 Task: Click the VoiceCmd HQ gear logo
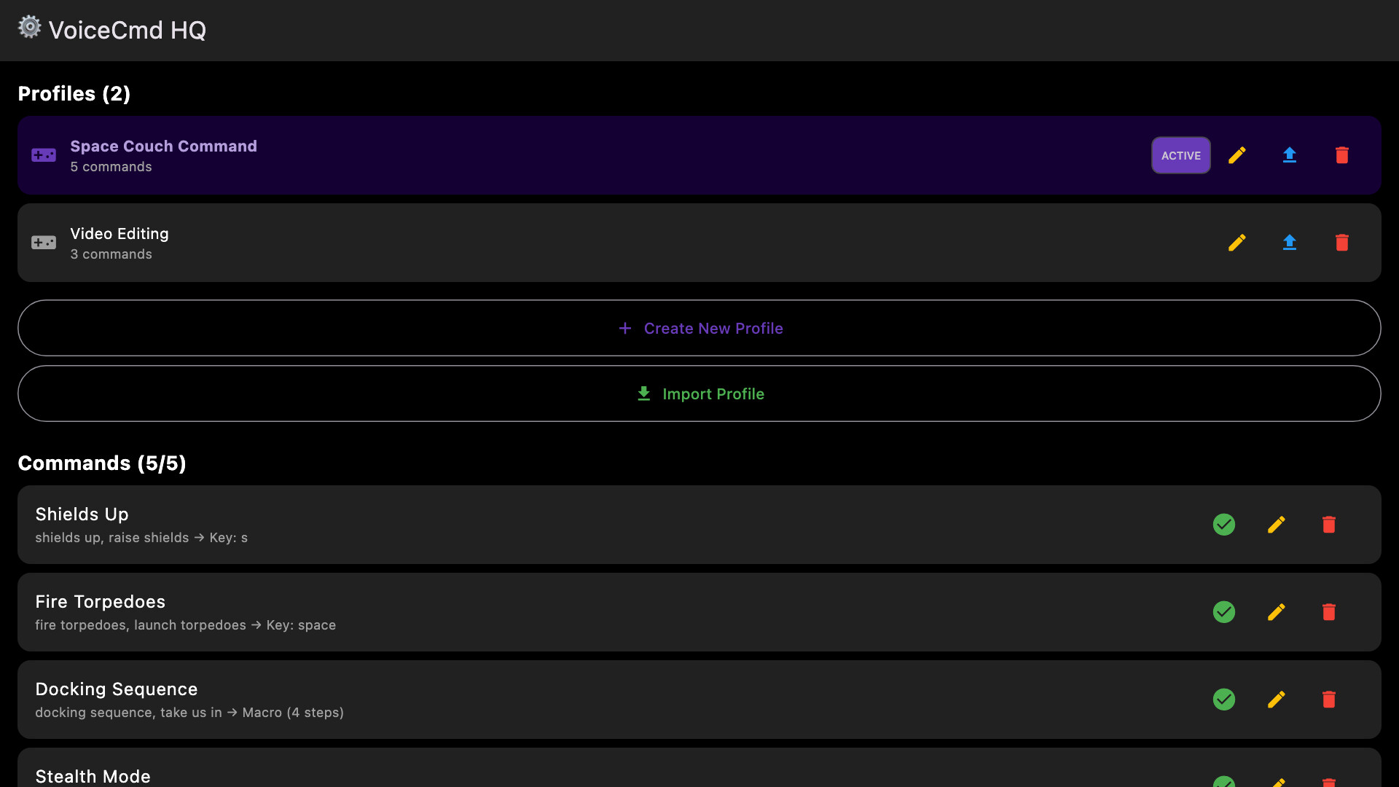point(29,28)
